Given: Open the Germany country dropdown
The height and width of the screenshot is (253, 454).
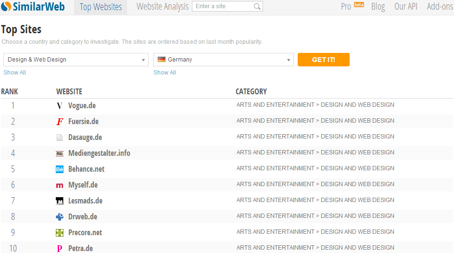Looking at the screenshot, I should coord(224,60).
